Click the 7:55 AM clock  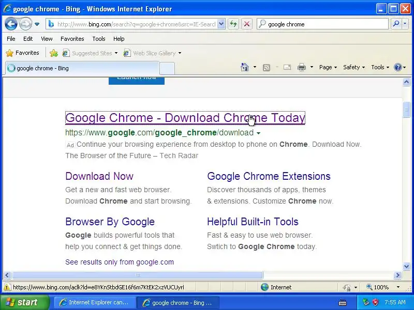[395, 302]
